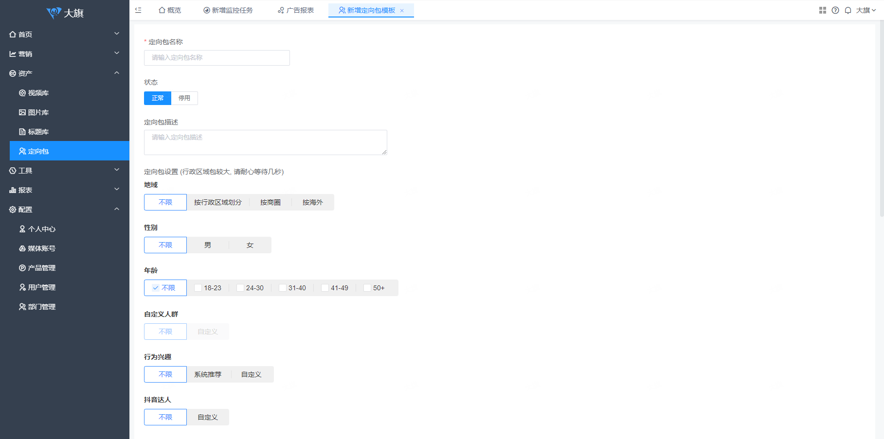Screen dimensions: 884x439
Task: Tick the 31-40 age checkbox
Action: tap(283, 288)
